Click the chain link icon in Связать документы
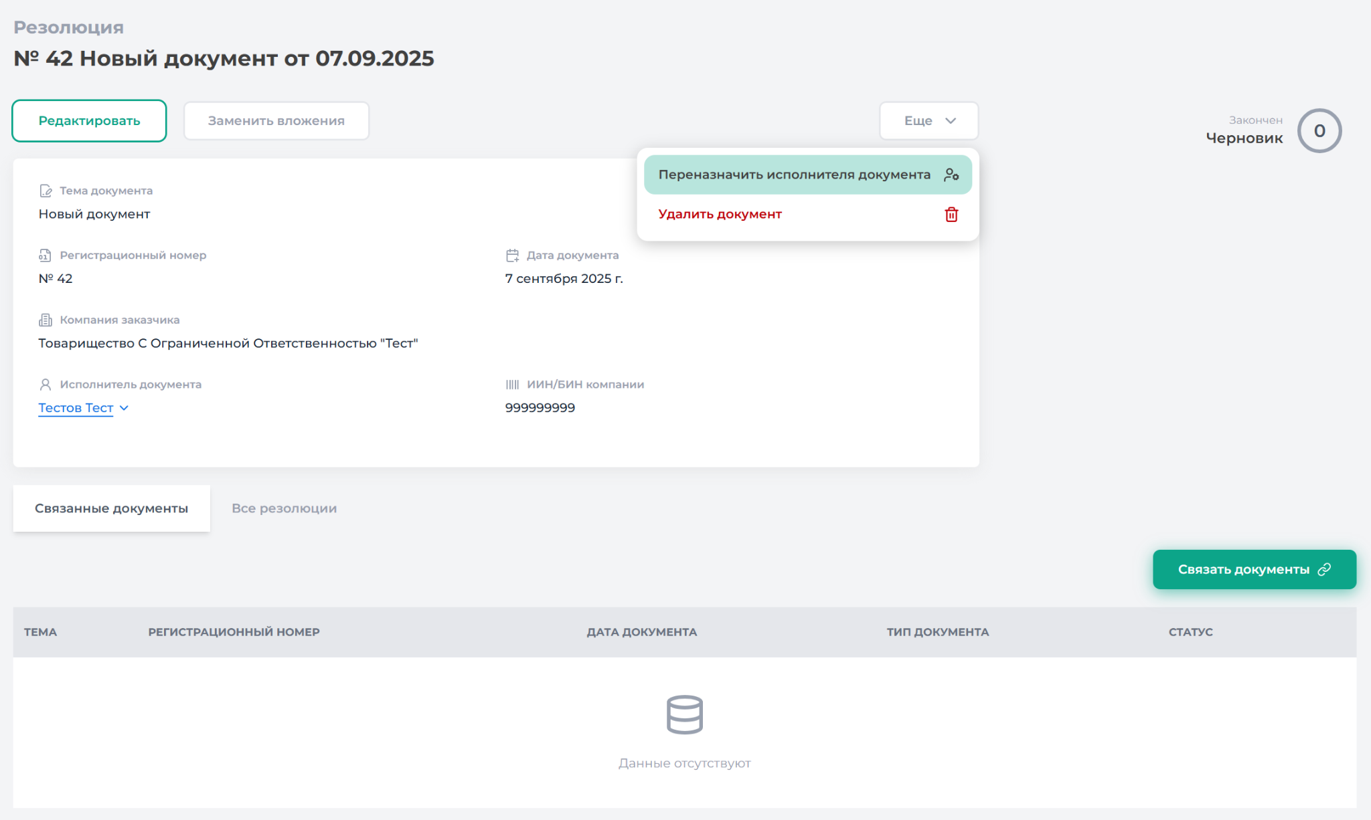The width and height of the screenshot is (1371, 820). [1324, 569]
